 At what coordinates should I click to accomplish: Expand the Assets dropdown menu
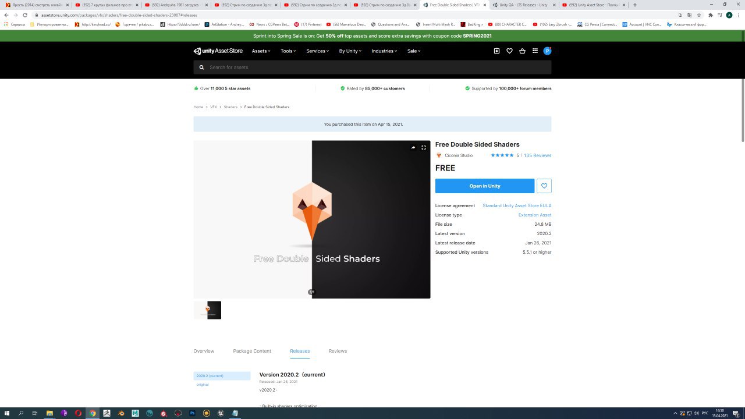click(x=261, y=51)
